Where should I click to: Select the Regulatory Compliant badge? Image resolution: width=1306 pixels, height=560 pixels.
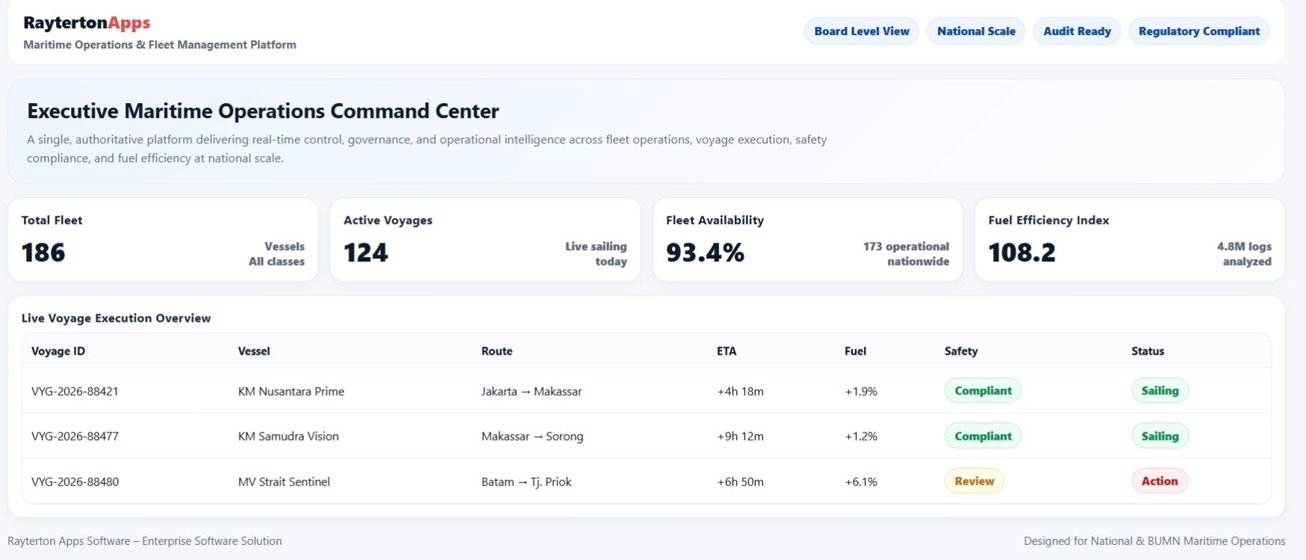tap(1198, 31)
